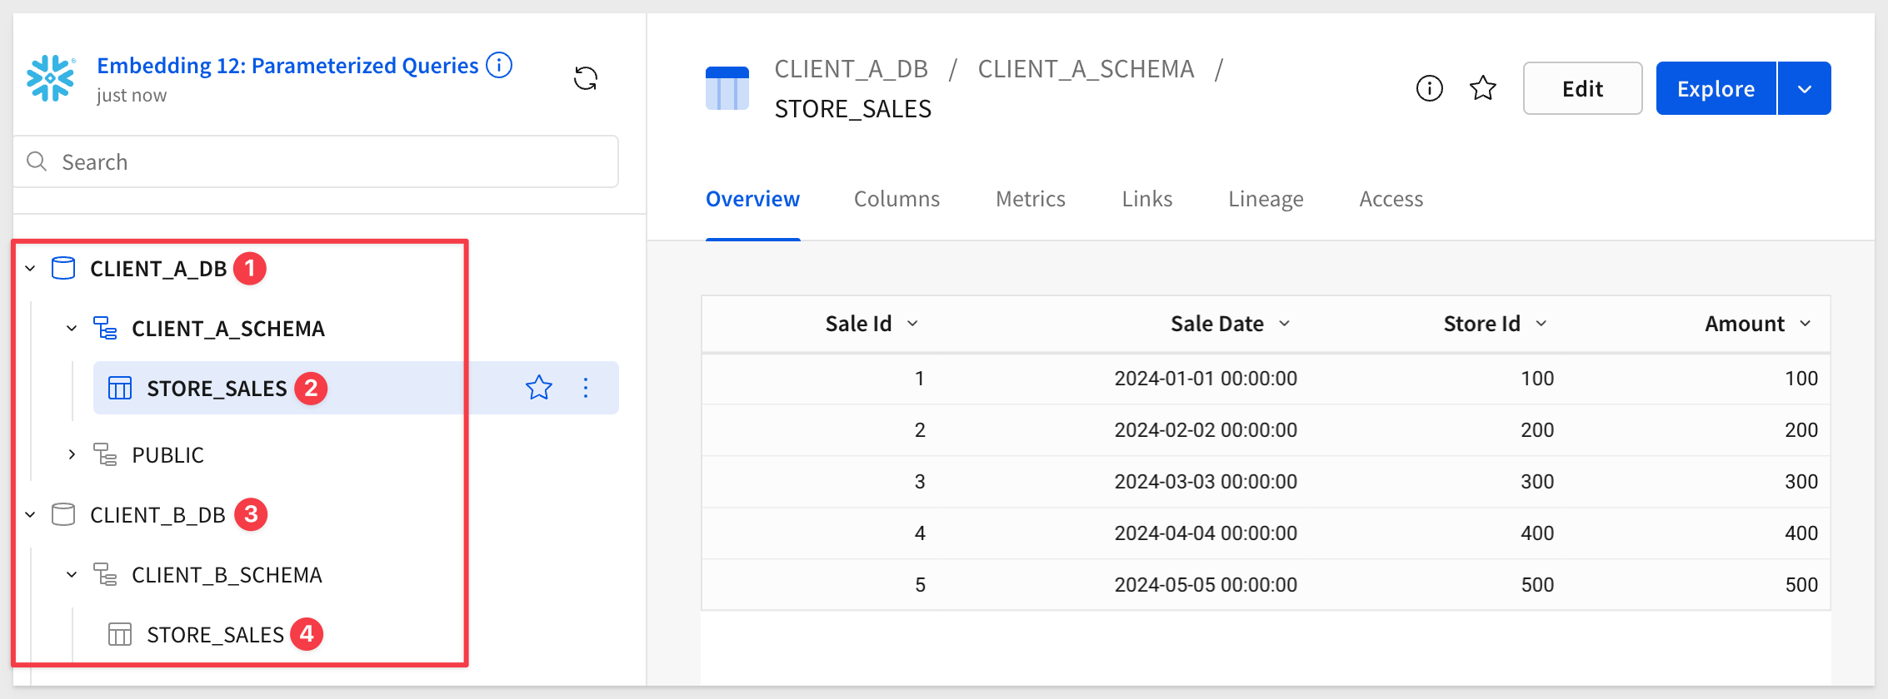This screenshot has height=699, width=1888.
Task: Collapse the CLIENT_A_DB tree node
Action: (x=30, y=268)
